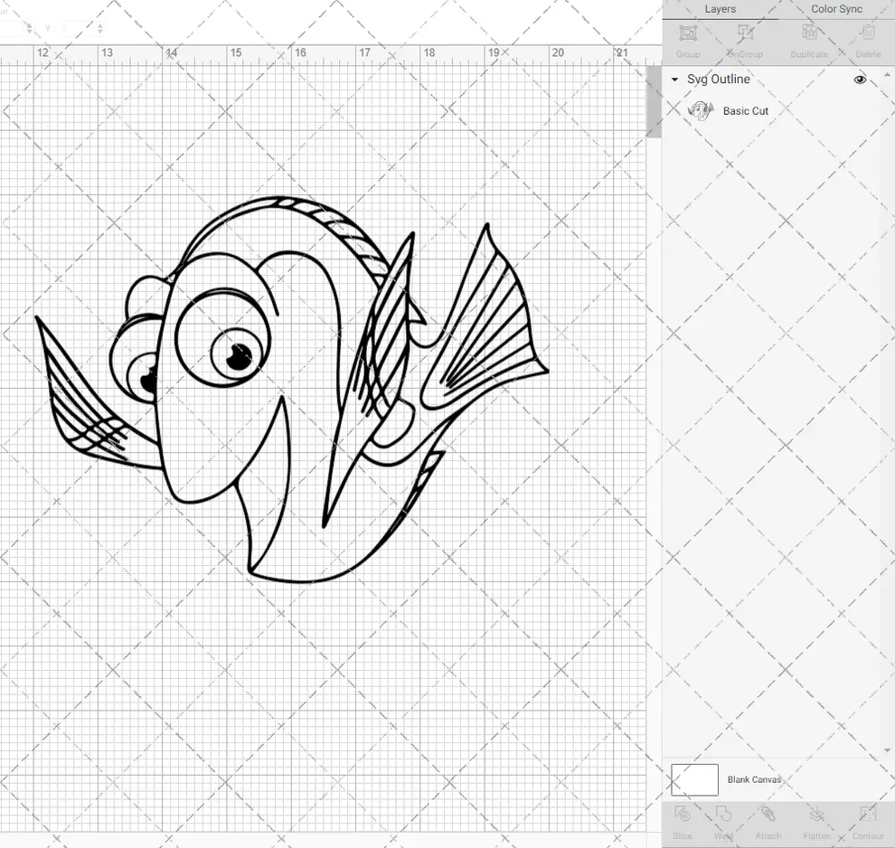Click the Basic Cut fish thumbnail
Screen dimensions: 895x848
702,109
